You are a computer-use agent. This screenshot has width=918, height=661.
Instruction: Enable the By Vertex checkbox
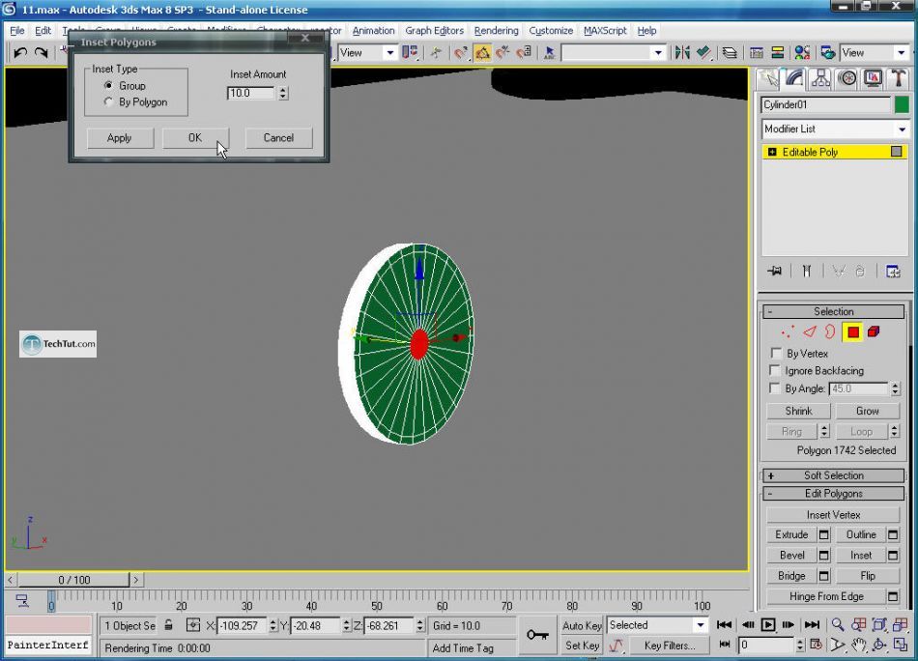click(776, 354)
